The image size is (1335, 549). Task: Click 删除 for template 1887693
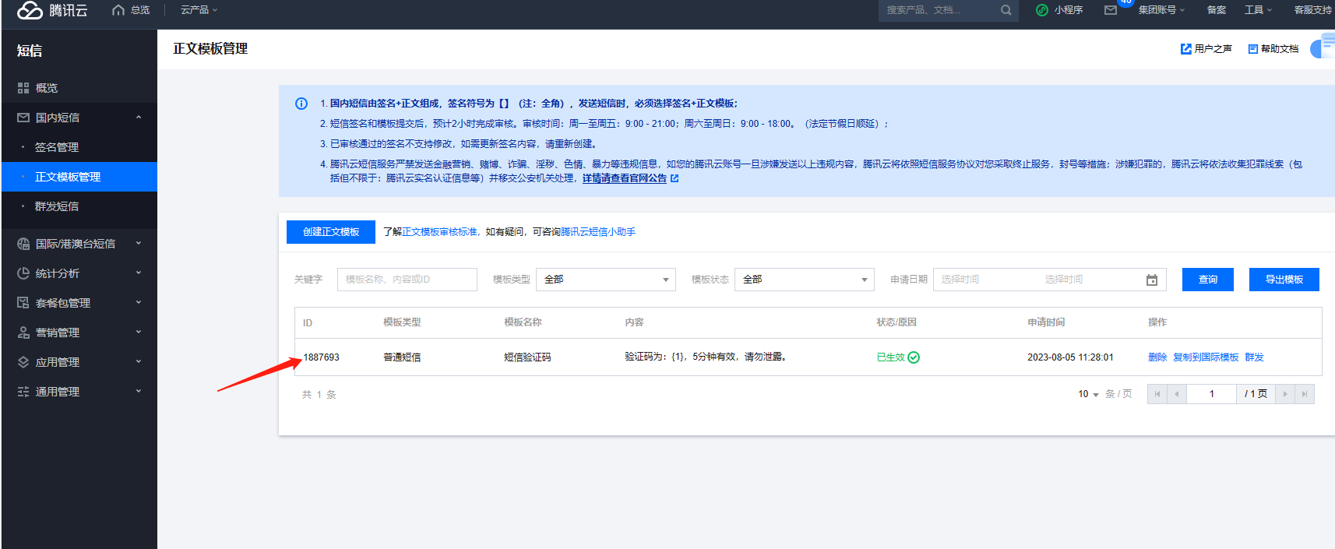click(1157, 357)
